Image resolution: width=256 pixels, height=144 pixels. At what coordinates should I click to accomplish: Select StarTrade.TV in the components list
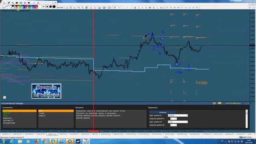click(x=8, y=120)
